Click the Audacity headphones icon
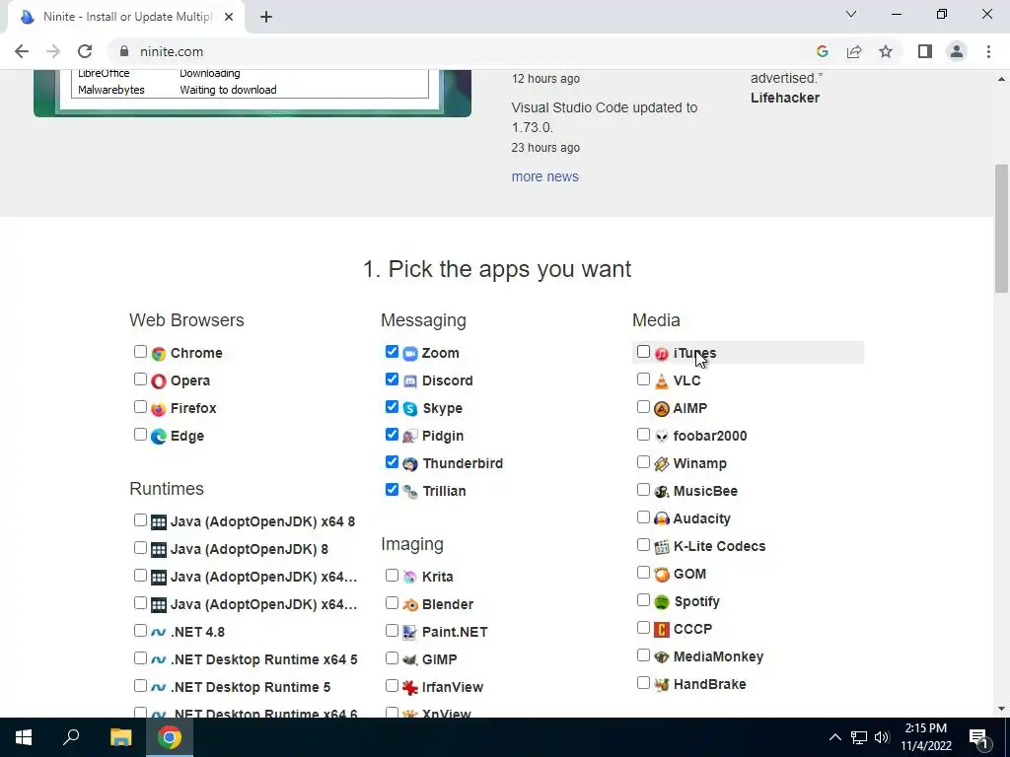This screenshot has width=1010, height=757. click(662, 518)
